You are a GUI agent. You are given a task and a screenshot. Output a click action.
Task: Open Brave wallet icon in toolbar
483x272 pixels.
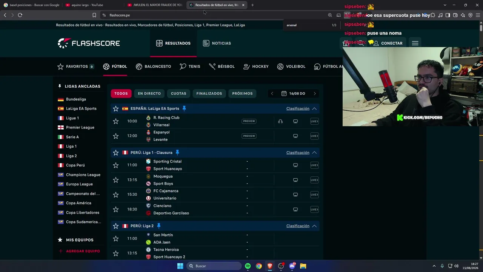(x=455, y=15)
